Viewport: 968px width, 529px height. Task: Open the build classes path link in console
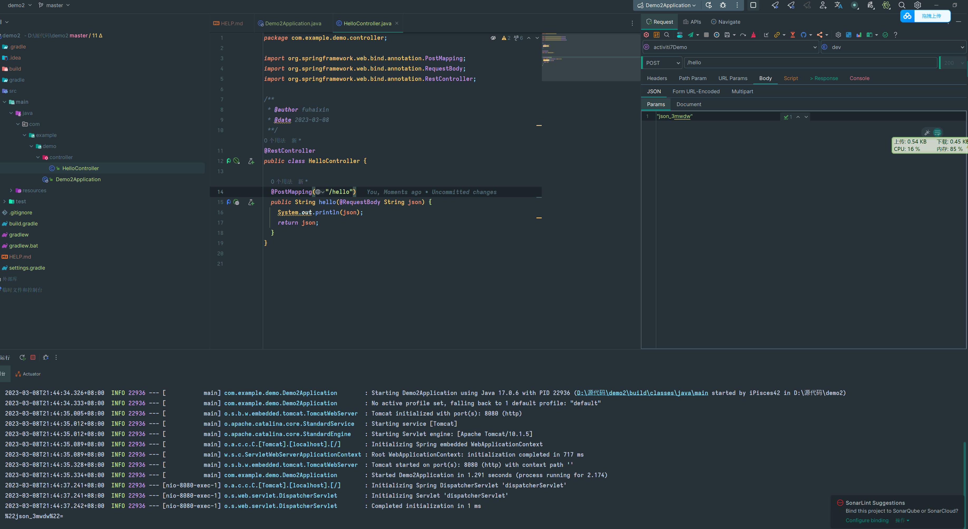pos(642,393)
